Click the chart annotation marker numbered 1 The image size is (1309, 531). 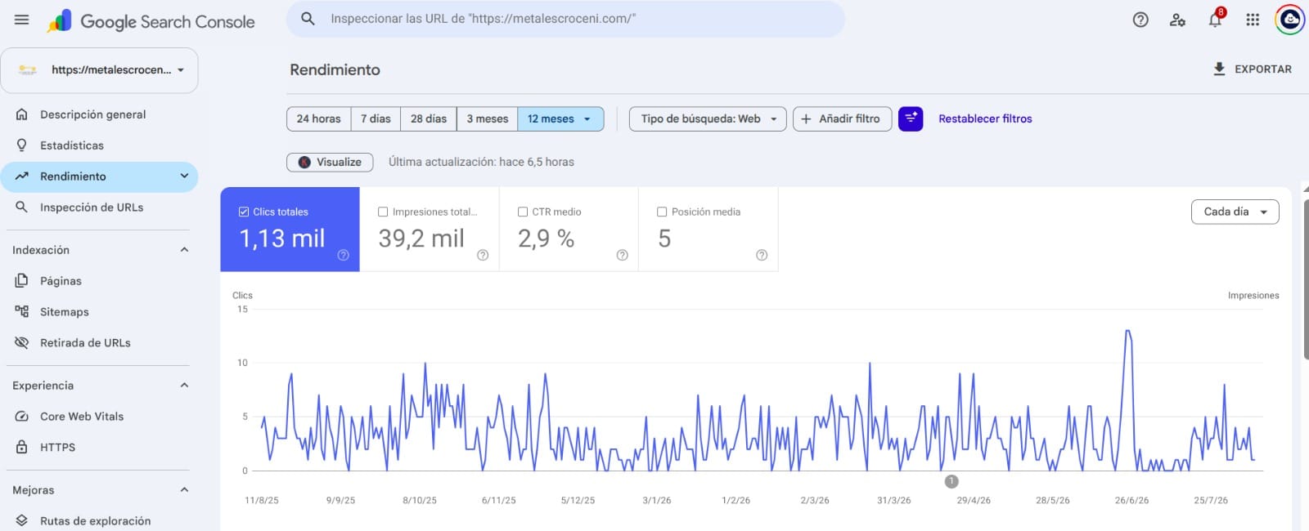(951, 481)
